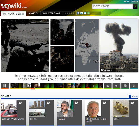This screenshot has width=139, height=126.
Task: Click upper small dark photo of soldiers
Action: tap(62, 32)
